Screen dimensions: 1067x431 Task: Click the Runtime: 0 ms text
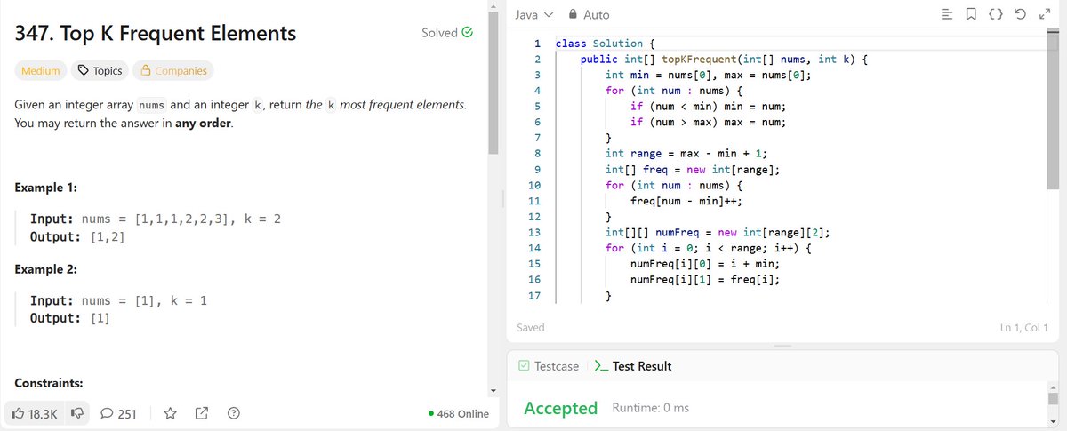coord(651,408)
